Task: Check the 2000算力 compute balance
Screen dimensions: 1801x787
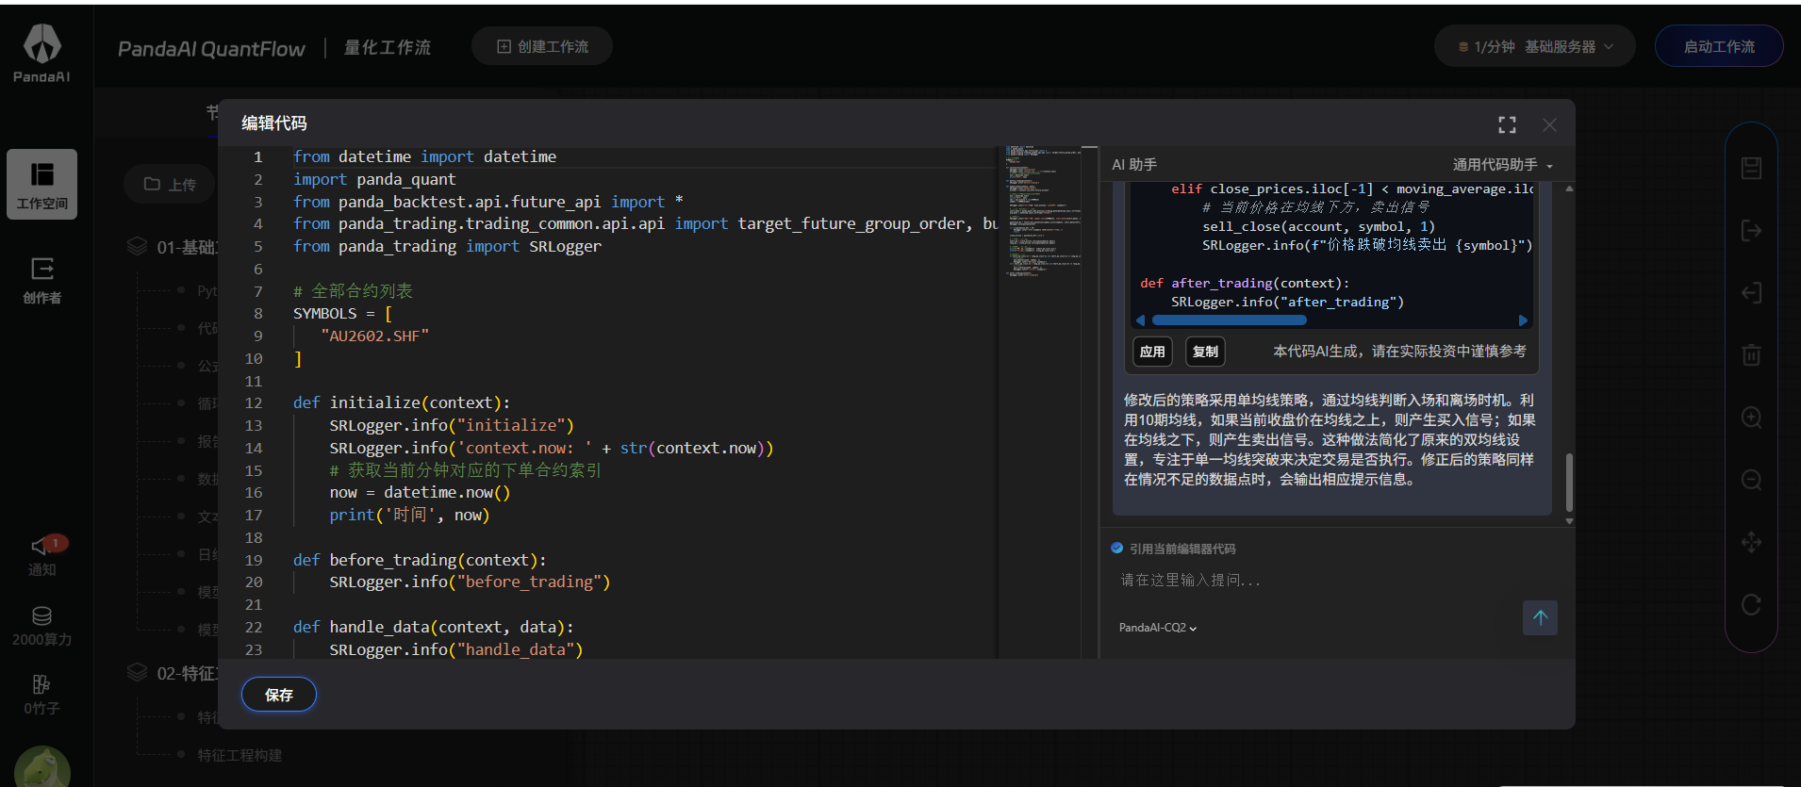Action: tap(41, 627)
